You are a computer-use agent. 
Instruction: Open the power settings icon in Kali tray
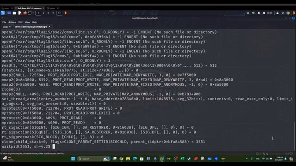click(x=283, y=13)
